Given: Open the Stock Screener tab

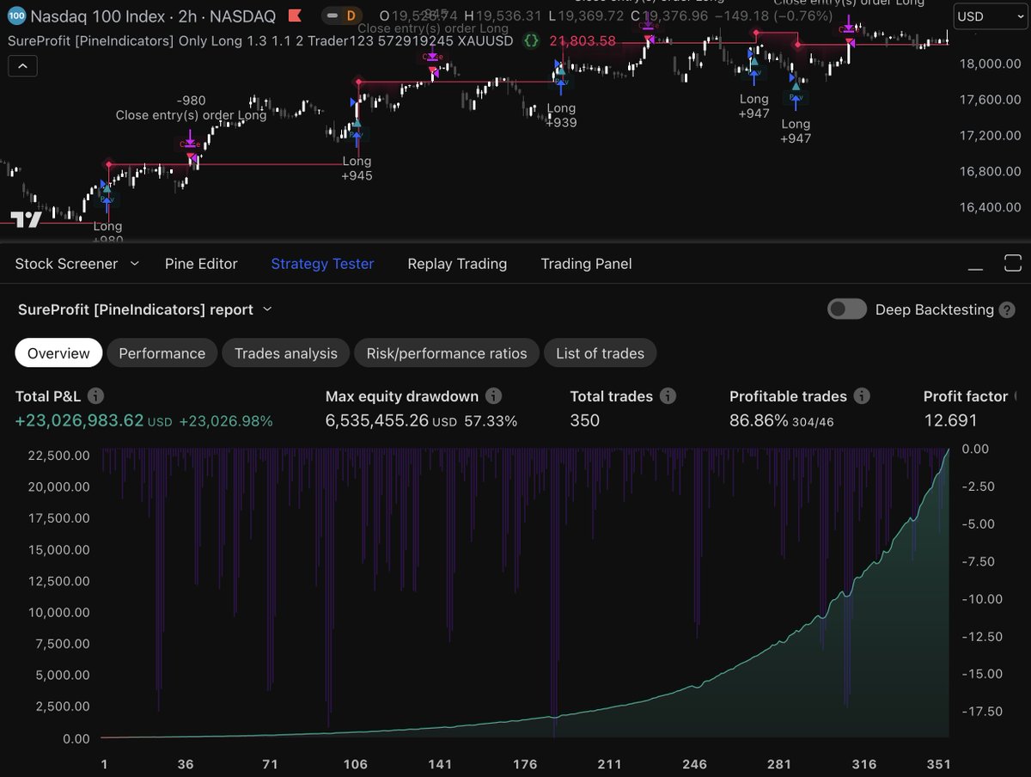Looking at the screenshot, I should (66, 264).
